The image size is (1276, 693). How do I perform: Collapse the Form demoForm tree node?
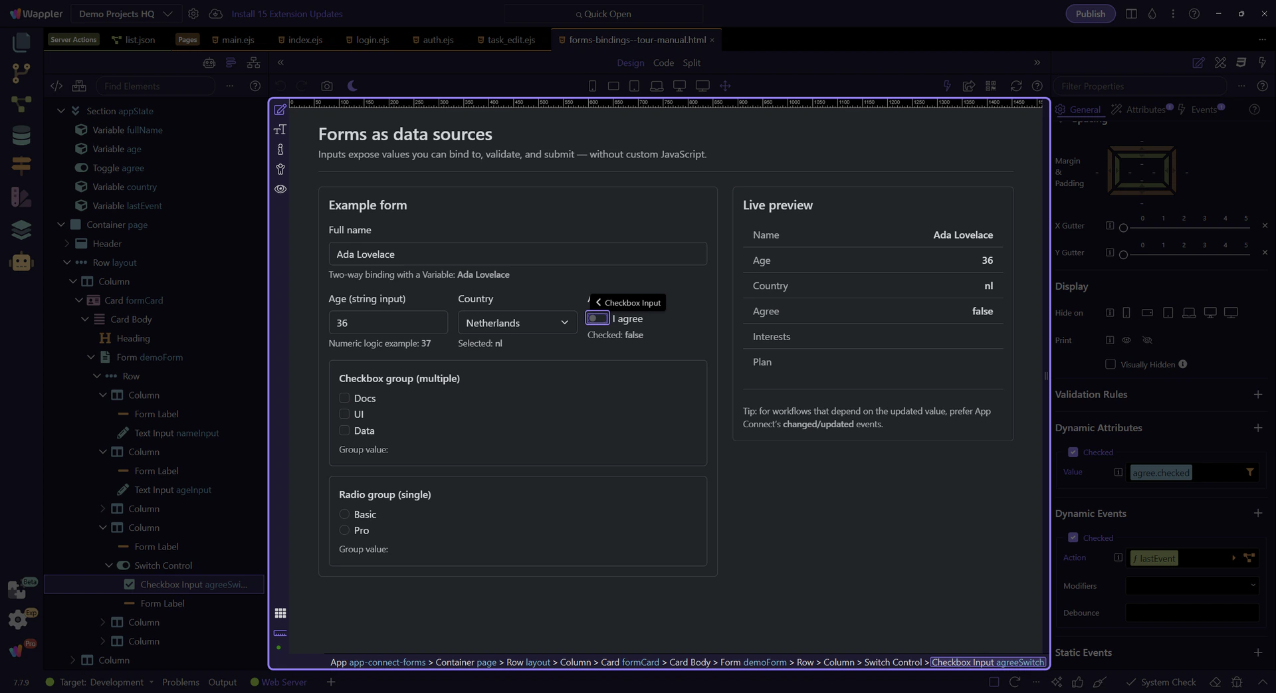click(x=91, y=357)
